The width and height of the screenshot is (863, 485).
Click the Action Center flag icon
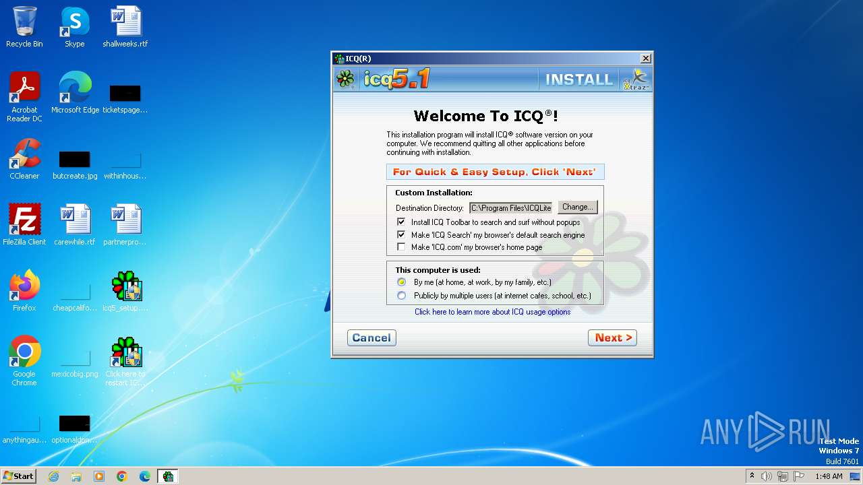coord(799,476)
